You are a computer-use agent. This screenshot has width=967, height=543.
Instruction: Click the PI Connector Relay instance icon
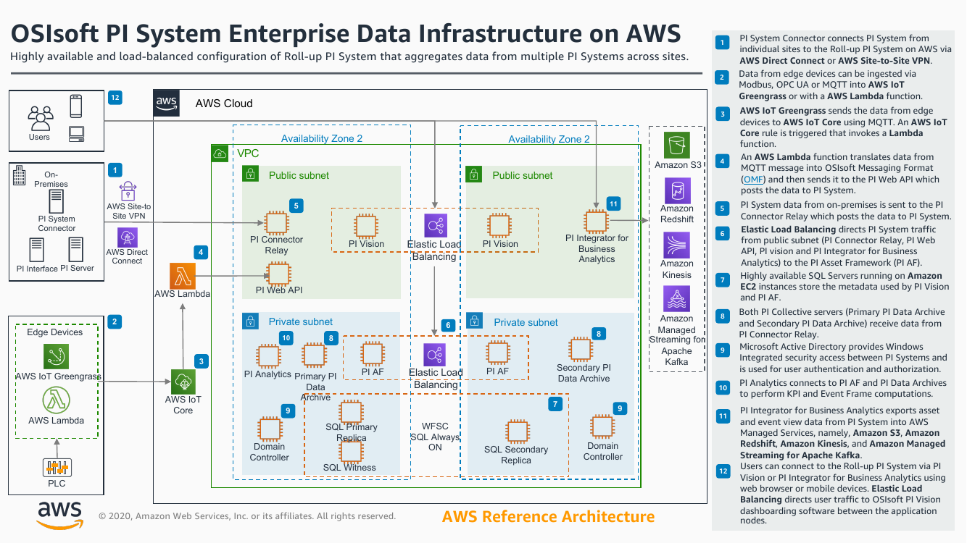coord(276,222)
